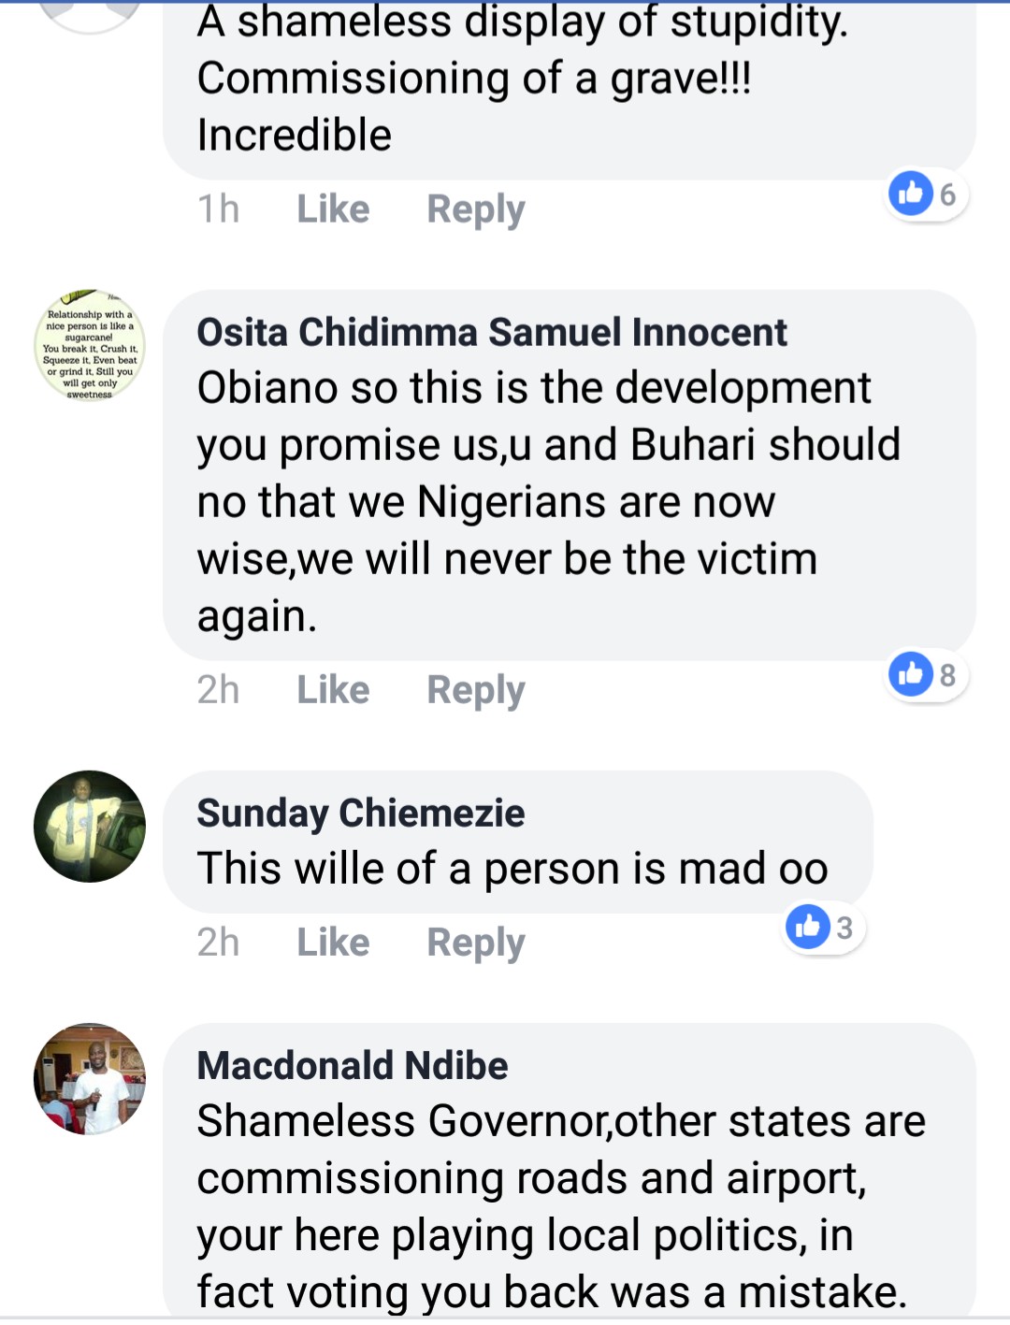Tap Macdonald Ndibe's 'Shameless Governor' comment text
Screen dimensions: 1010x1325
[561, 1206]
